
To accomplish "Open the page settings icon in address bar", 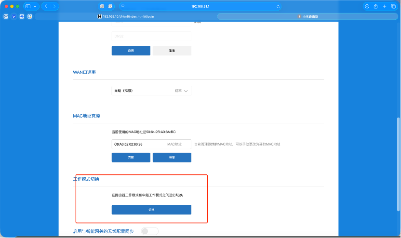I will coord(123,6).
